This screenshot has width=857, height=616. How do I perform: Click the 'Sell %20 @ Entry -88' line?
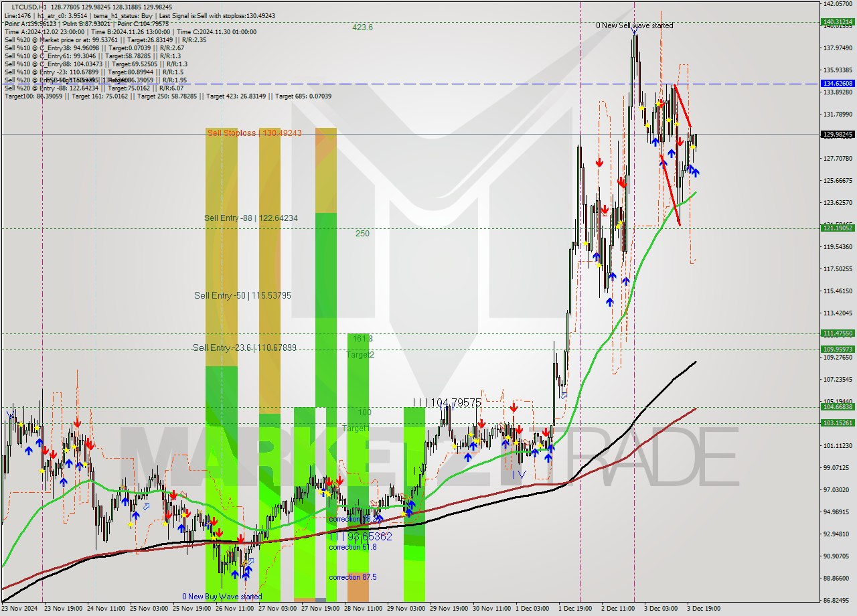pos(94,88)
